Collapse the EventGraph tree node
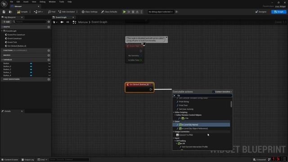The height and width of the screenshot is (162, 288). pos(2,31)
